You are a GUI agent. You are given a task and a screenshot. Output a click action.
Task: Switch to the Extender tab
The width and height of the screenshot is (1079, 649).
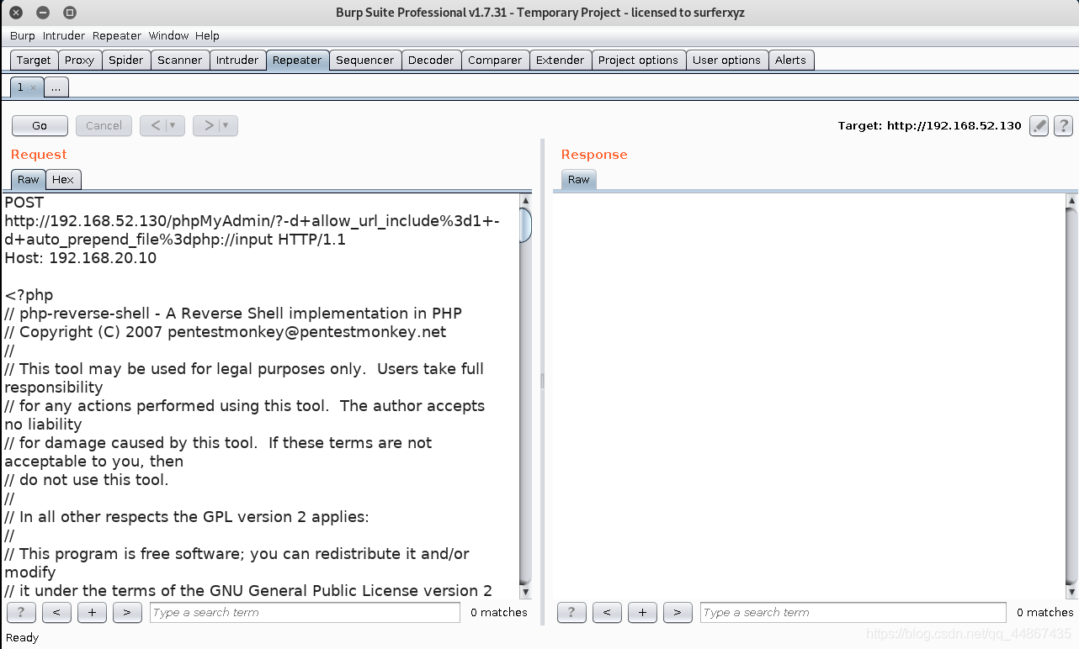(560, 60)
